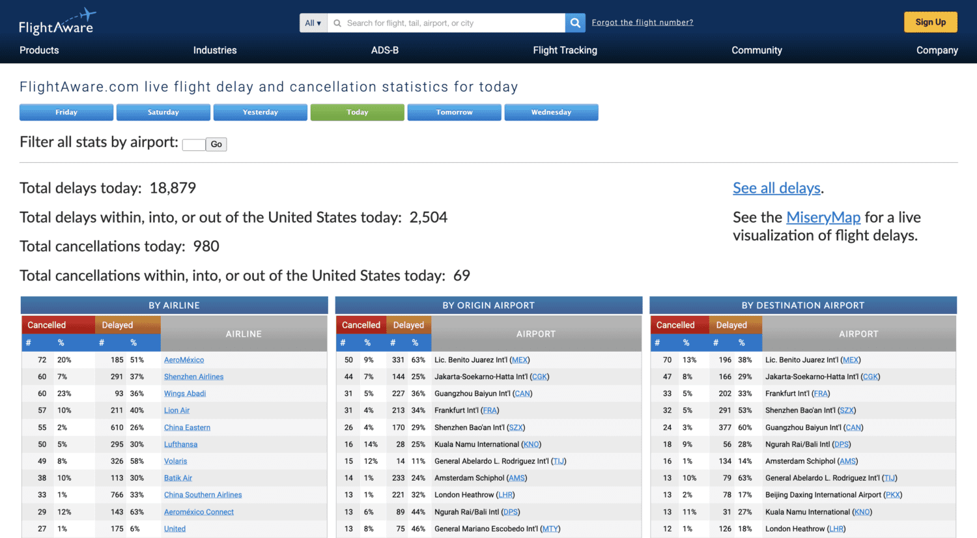Click SZX code in origin airport table
Screen dimensions: 977x538
(516, 428)
